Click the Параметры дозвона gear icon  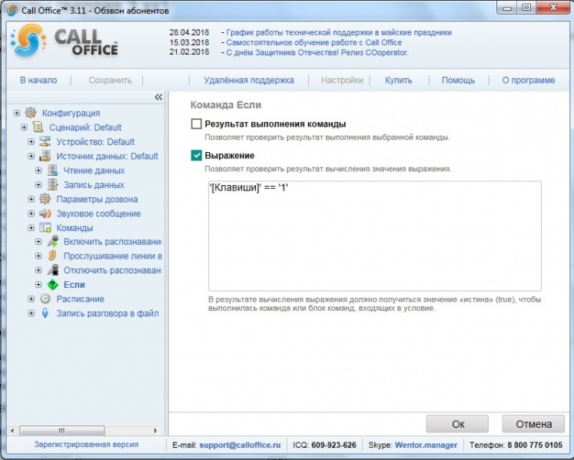coord(45,199)
